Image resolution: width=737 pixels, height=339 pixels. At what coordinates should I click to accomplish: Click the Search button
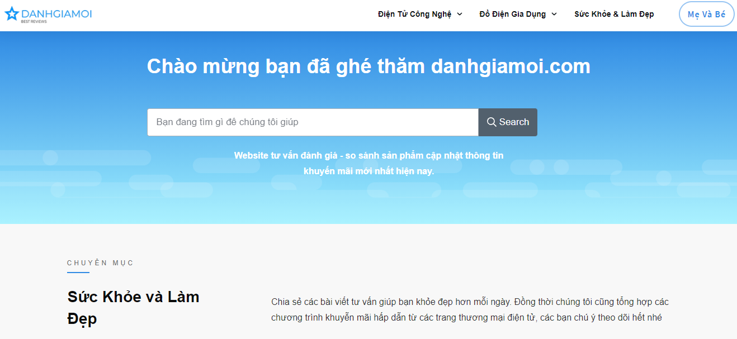(508, 122)
